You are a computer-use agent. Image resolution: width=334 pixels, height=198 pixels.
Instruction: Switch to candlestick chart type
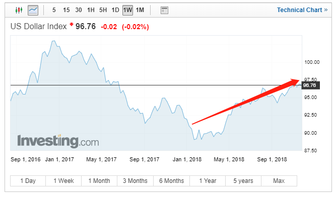19,10
